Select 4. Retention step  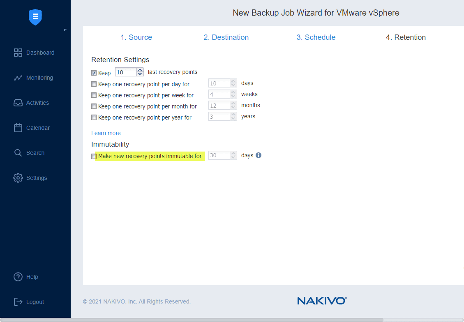406,37
